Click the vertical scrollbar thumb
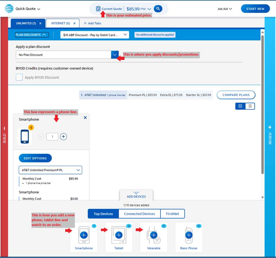 pyautogui.click(x=262, y=105)
